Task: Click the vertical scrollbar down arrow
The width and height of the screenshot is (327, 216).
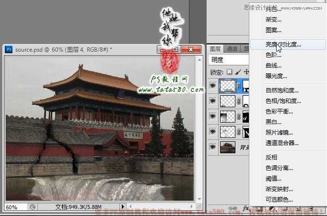Action: pos(199,199)
